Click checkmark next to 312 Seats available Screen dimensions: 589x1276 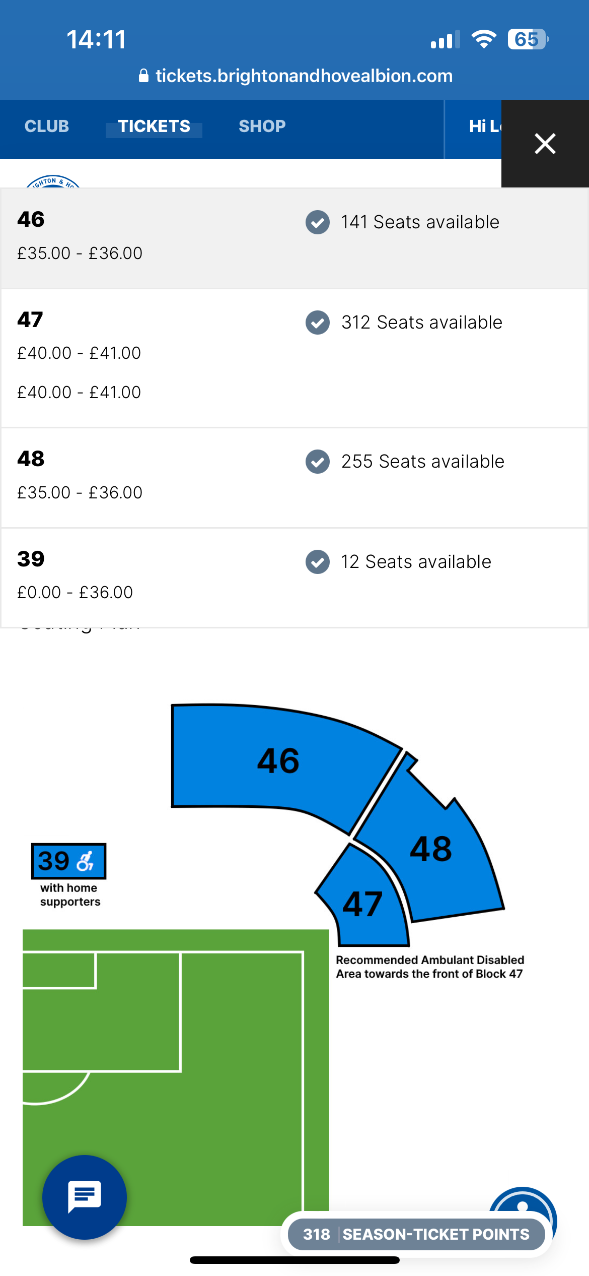pos(318,323)
